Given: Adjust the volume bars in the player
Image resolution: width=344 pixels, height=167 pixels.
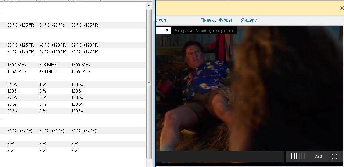Looking at the screenshot, I should click(298, 156).
